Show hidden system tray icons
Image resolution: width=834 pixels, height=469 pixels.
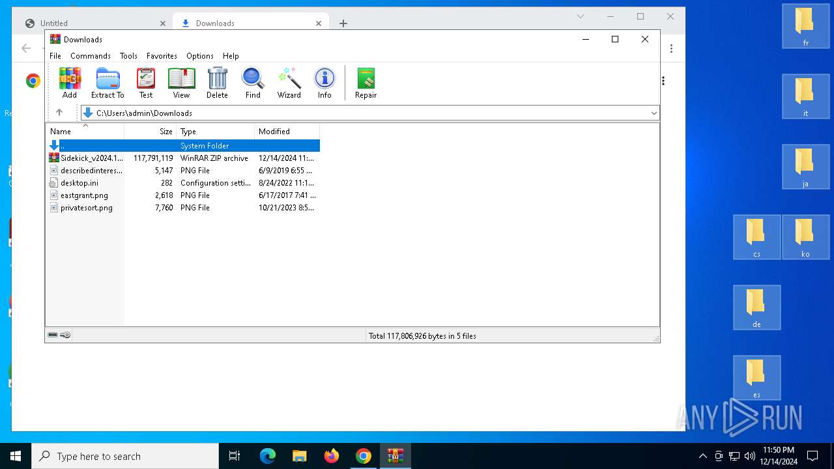click(x=702, y=456)
